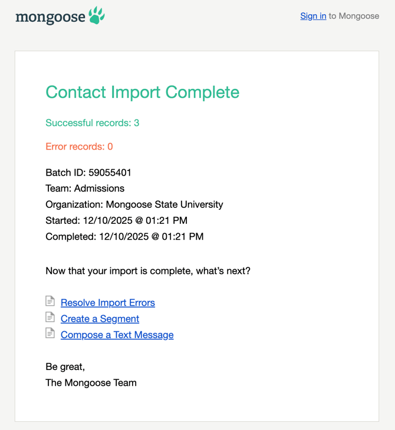This screenshot has height=430, width=395.
Task: Click the Successful records: 3 text
Action: point(92,123)
